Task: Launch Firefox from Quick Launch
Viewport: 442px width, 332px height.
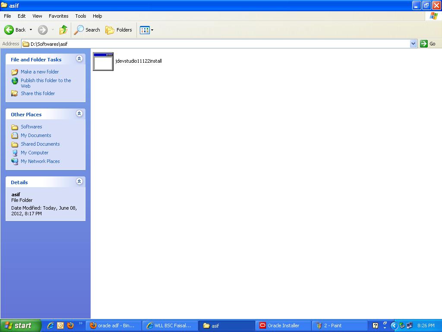Action: click(70, 326)
